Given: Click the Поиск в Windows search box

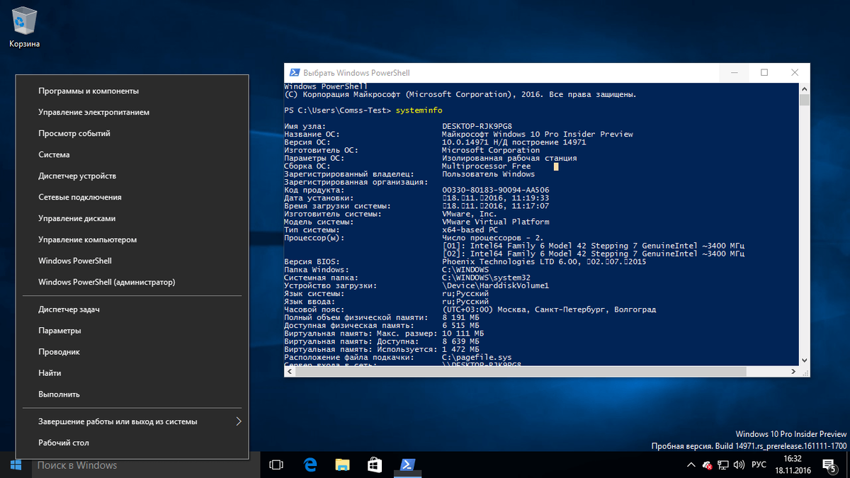Looking at the screenshot, I should tap(145, 465).
